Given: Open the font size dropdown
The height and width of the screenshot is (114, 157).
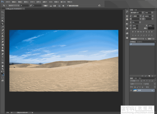Looking at the screenshot, I should (140, 16).
